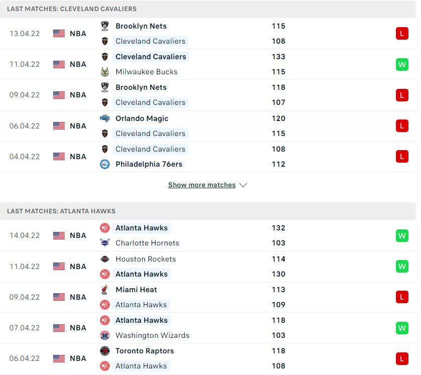Click the Miami Heat team logo
Viewport: 421px width, 375px height.
pyautogui.click(x=104, y=290)
